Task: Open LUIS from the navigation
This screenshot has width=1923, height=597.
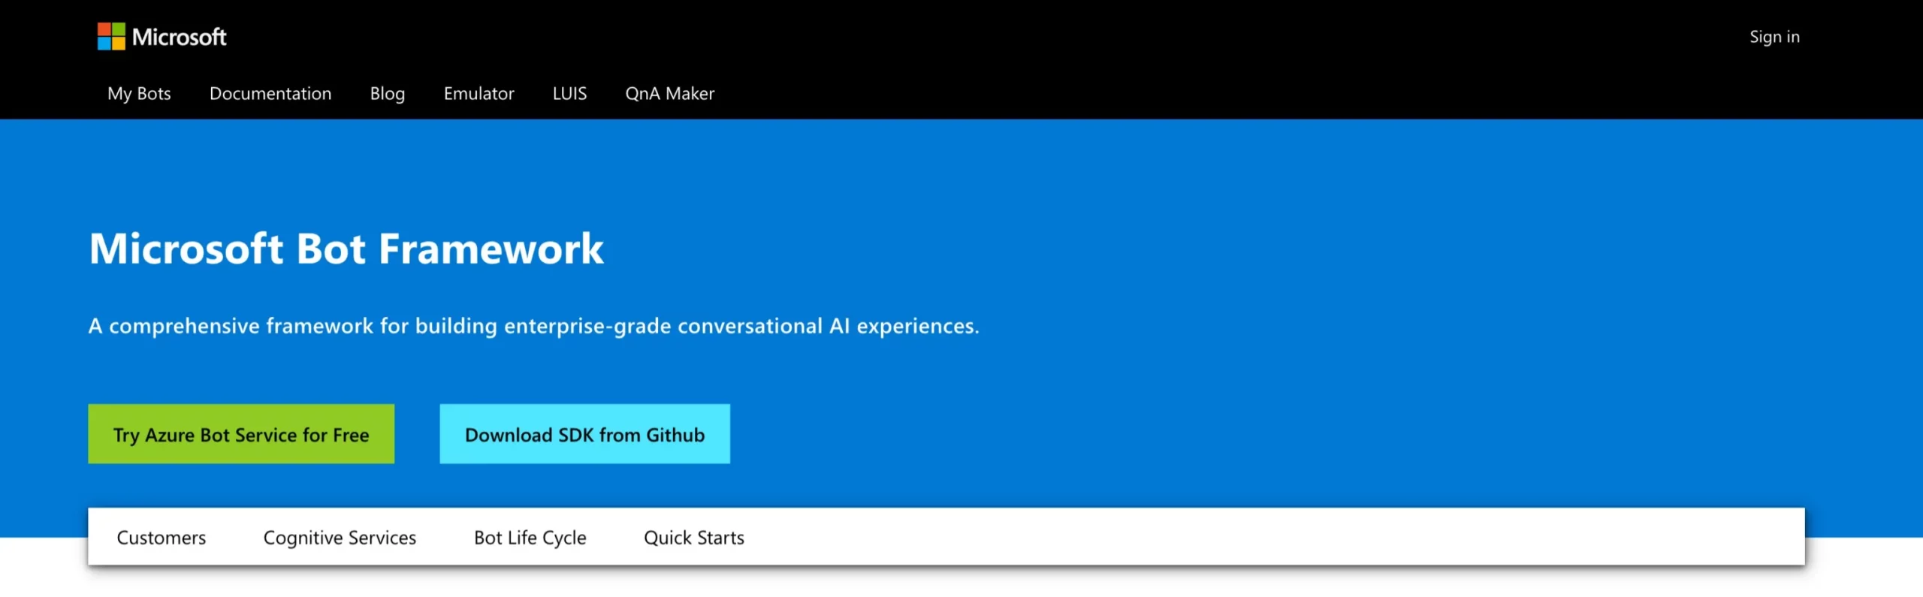Action: [569, 94]
